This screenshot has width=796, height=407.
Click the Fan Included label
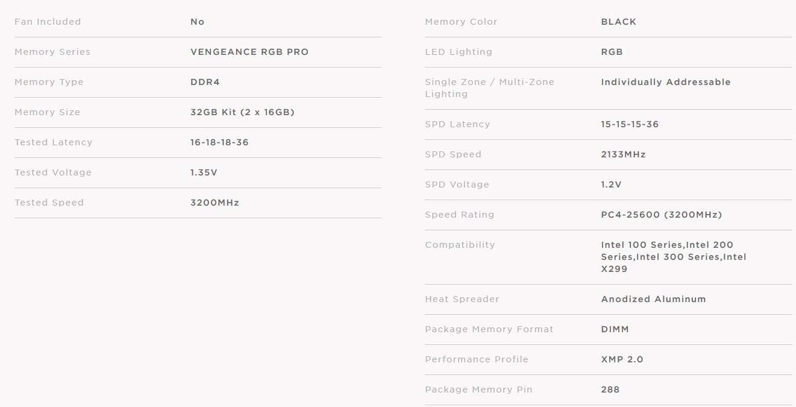(x=48, y=22)
